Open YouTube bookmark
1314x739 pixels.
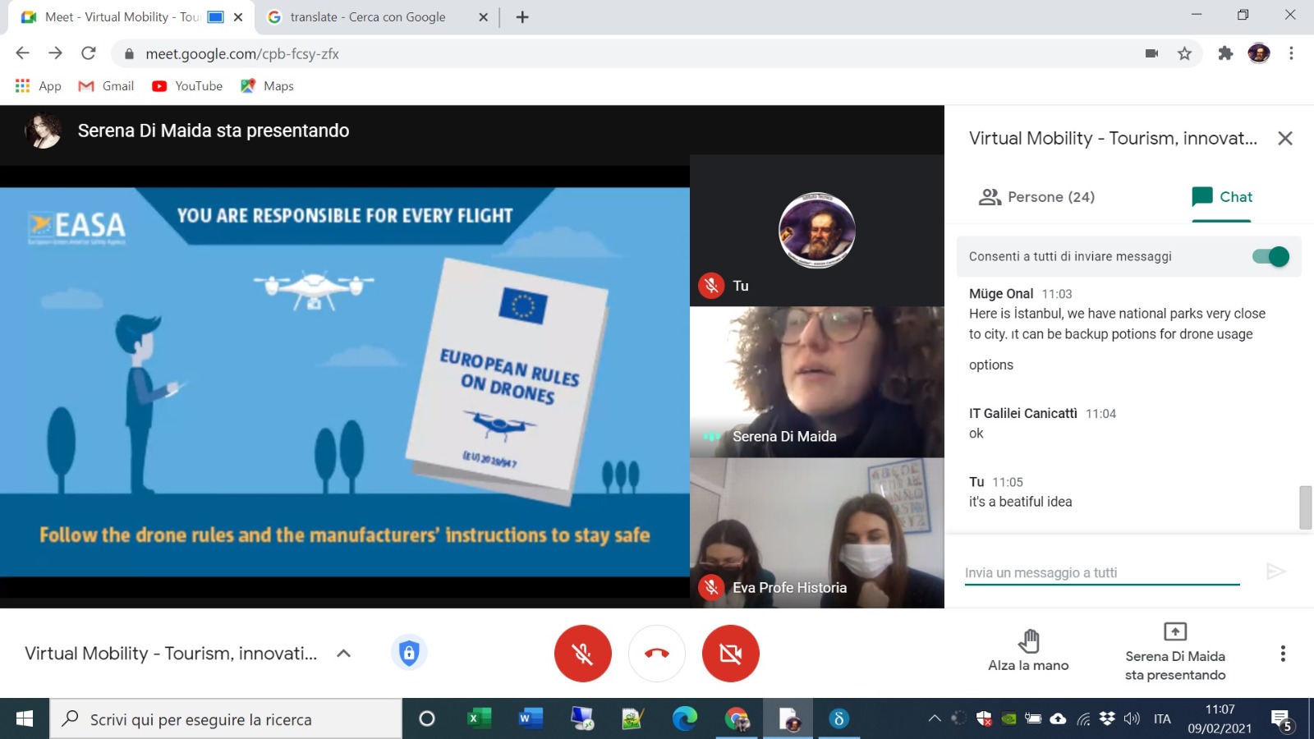[187, 86]
